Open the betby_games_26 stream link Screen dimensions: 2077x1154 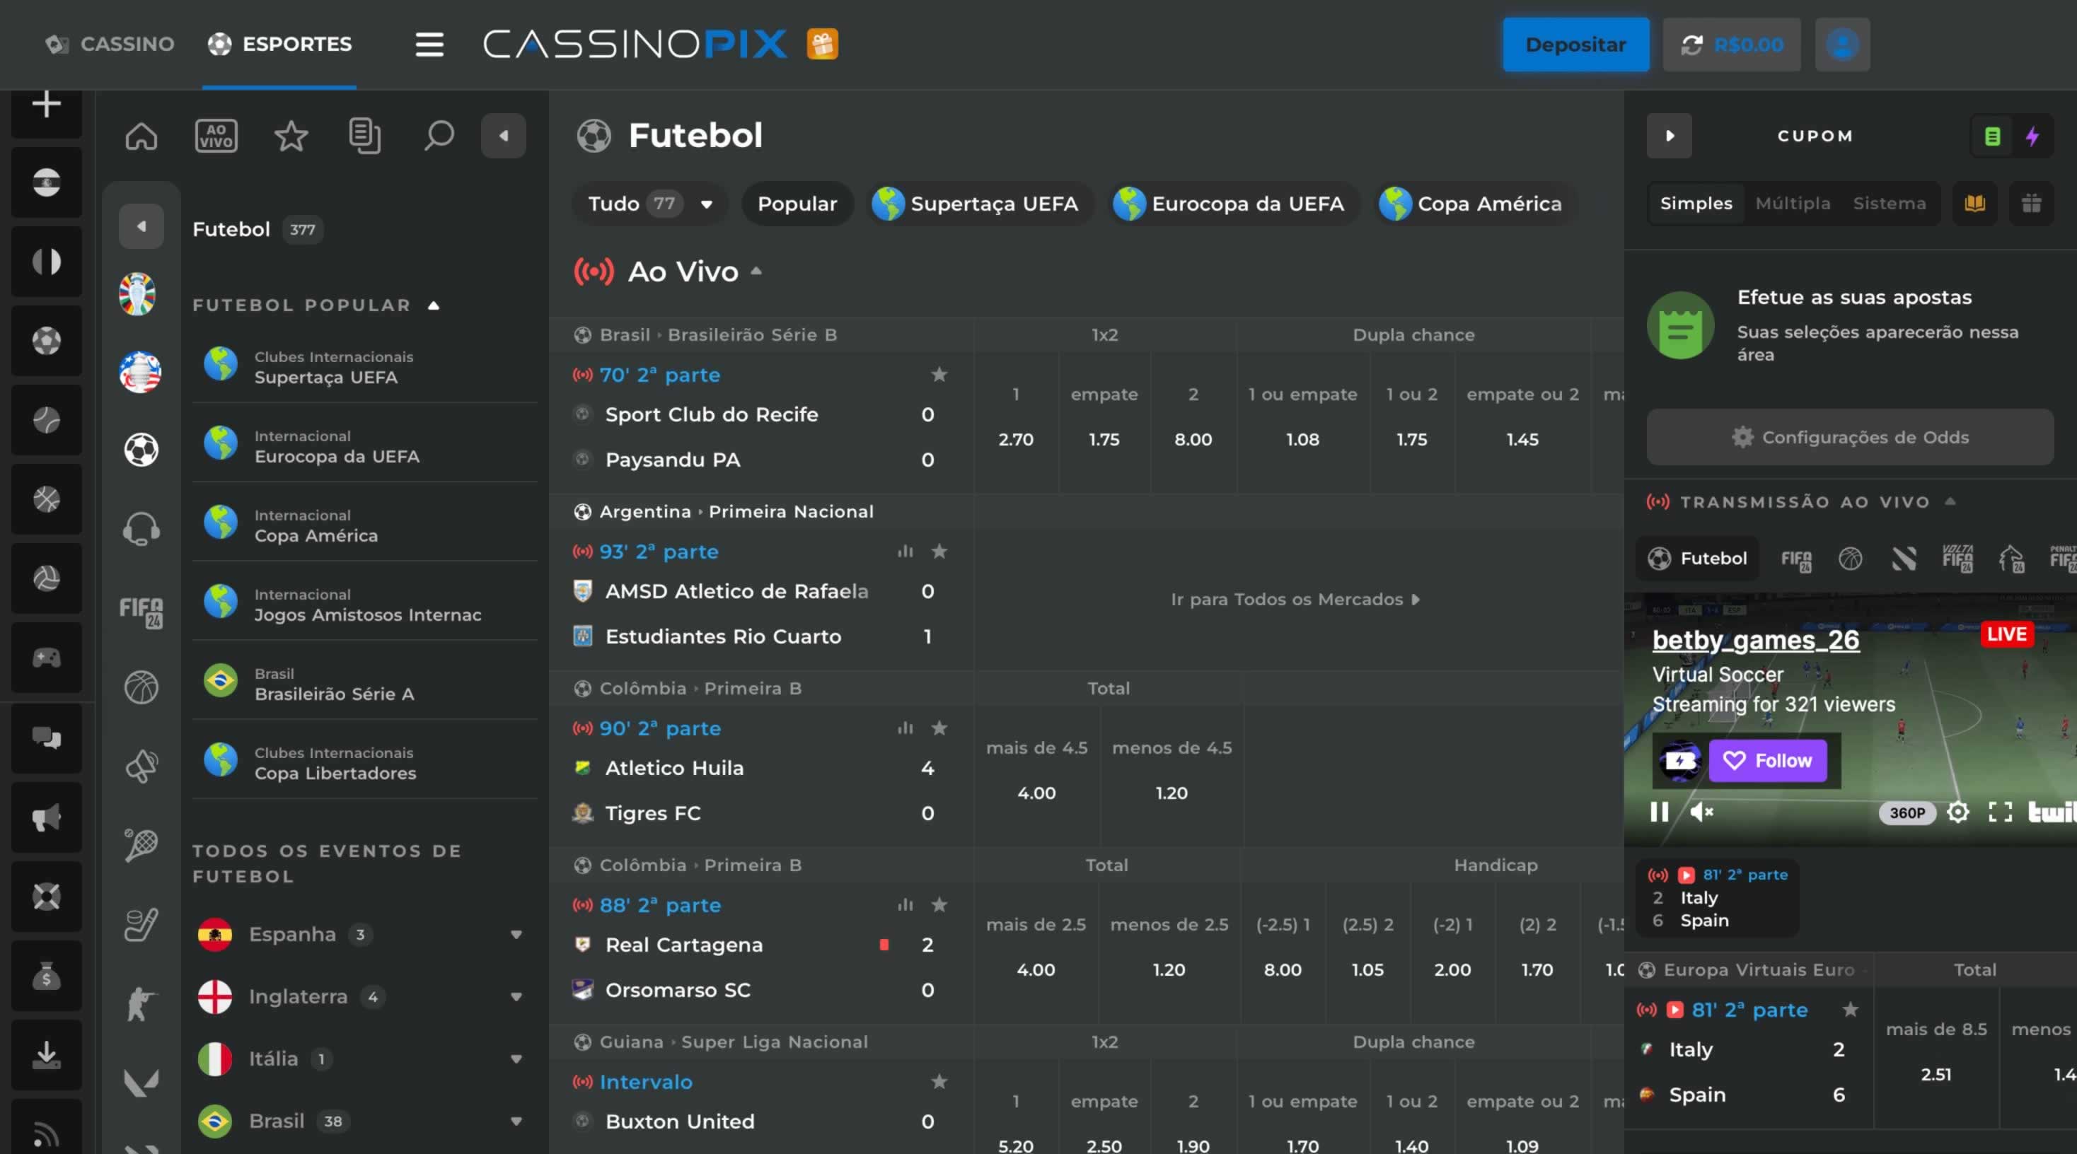point(1755,640)
